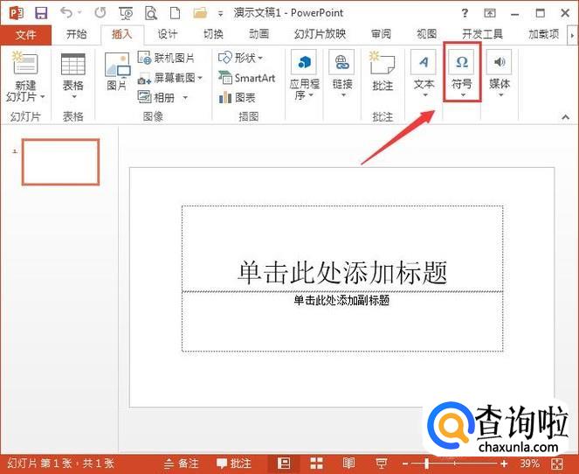Switch to Reading view icon
The image size is (579, 474).
[x=349, y=464]
